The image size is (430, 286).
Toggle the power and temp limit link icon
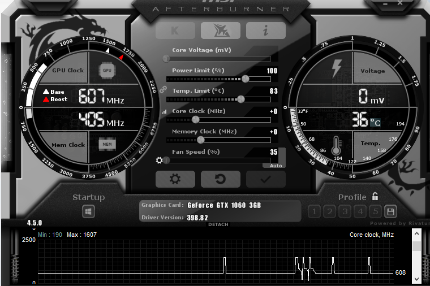tap(163, 89)
